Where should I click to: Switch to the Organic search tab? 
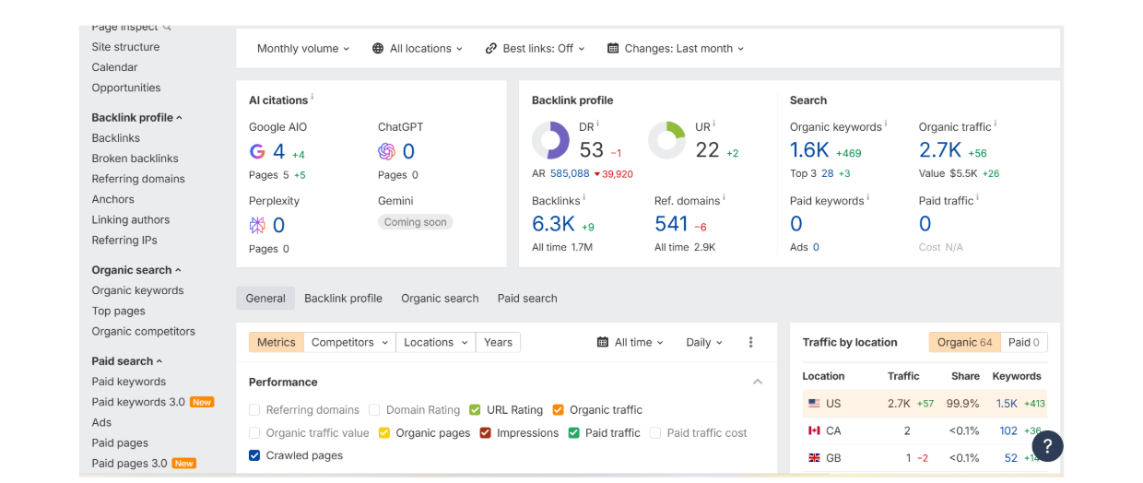tap(440, 299)
